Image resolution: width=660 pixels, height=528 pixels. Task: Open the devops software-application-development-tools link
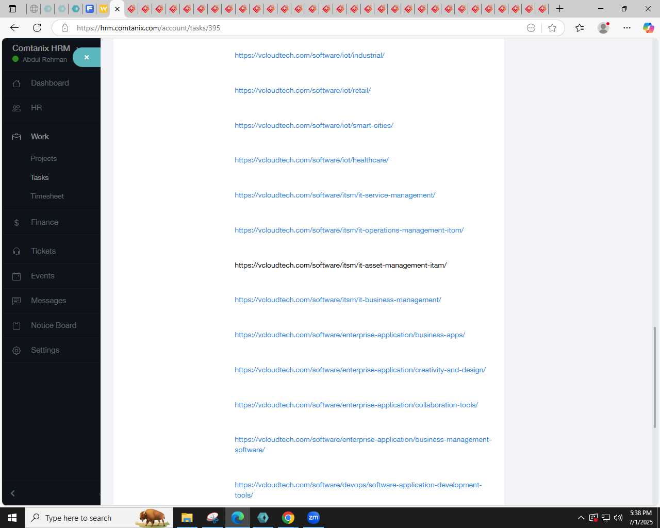tap(358, 490)
